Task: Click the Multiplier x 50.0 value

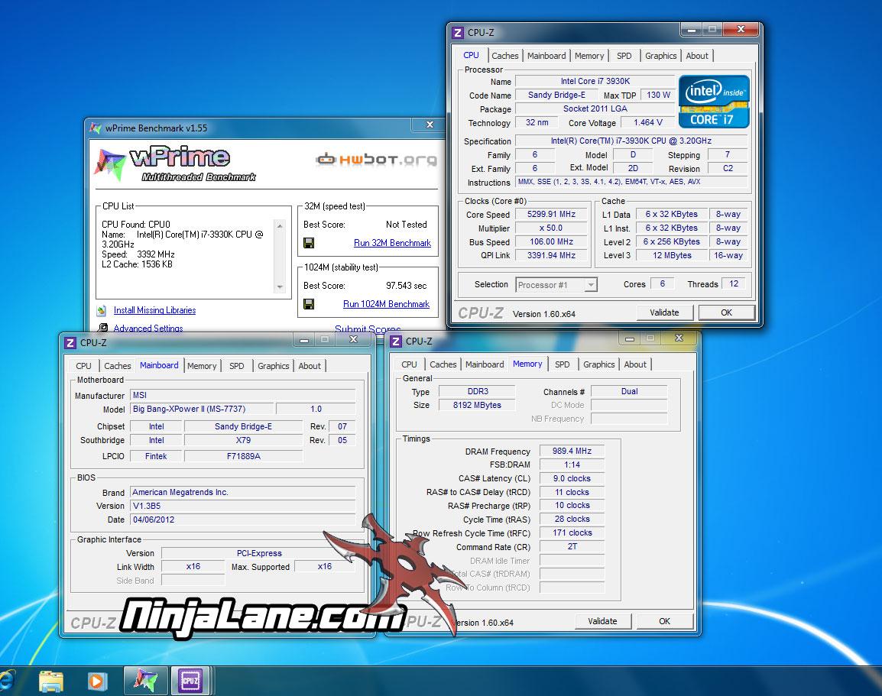Action: point(551,228)
